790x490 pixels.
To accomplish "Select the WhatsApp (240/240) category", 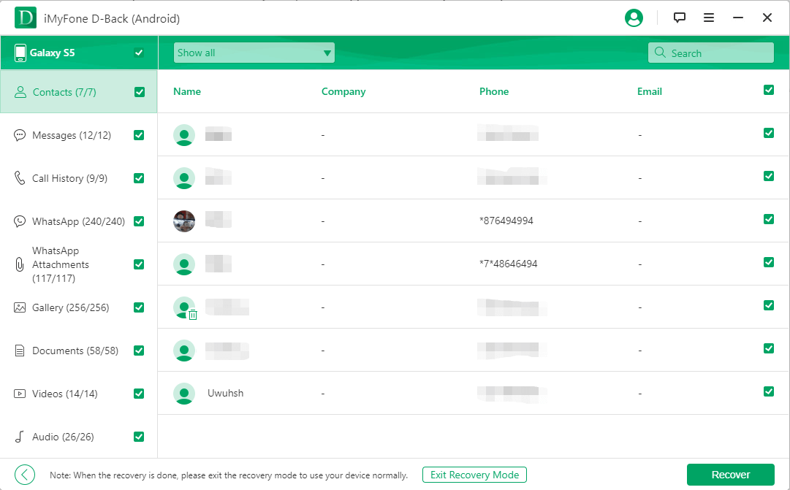I will pos(79,221).
